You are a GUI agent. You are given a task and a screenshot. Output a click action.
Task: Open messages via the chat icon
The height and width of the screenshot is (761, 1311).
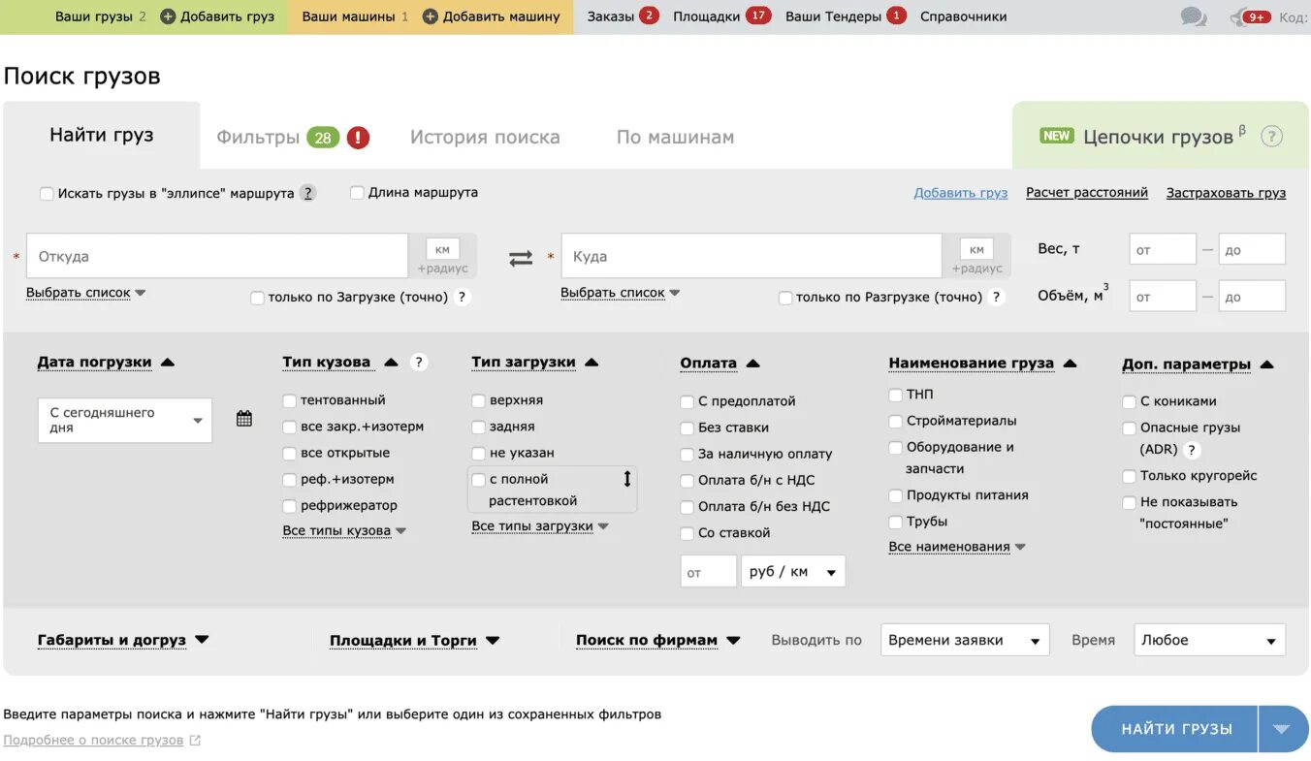1193,16
